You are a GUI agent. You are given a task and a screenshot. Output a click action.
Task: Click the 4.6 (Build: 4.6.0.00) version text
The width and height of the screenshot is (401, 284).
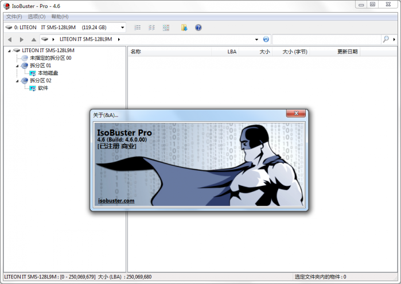(122, 139)
